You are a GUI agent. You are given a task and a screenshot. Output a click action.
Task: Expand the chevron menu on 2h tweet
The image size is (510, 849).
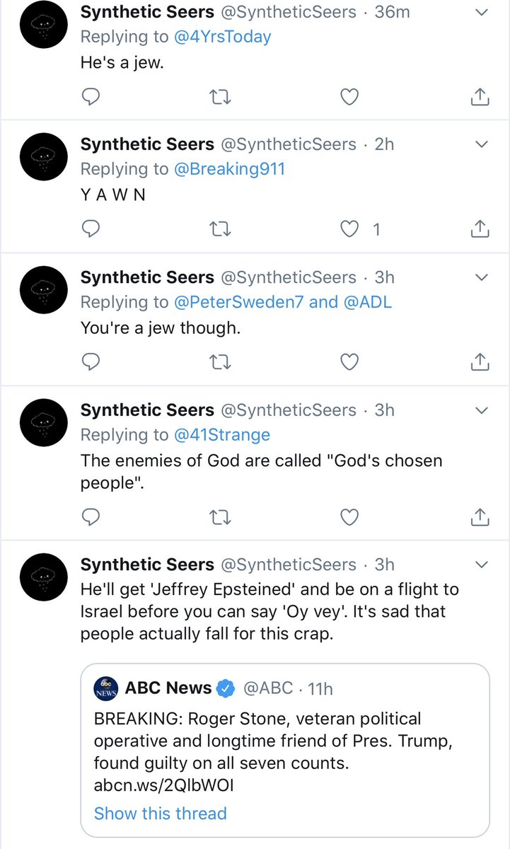[481, 144]
